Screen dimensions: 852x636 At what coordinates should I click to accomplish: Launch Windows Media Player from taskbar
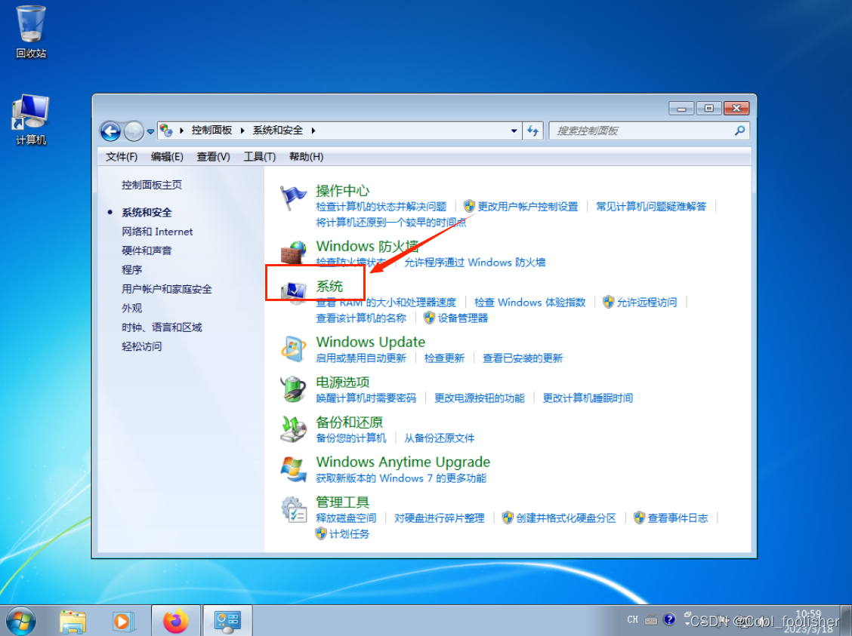[123, 622]
